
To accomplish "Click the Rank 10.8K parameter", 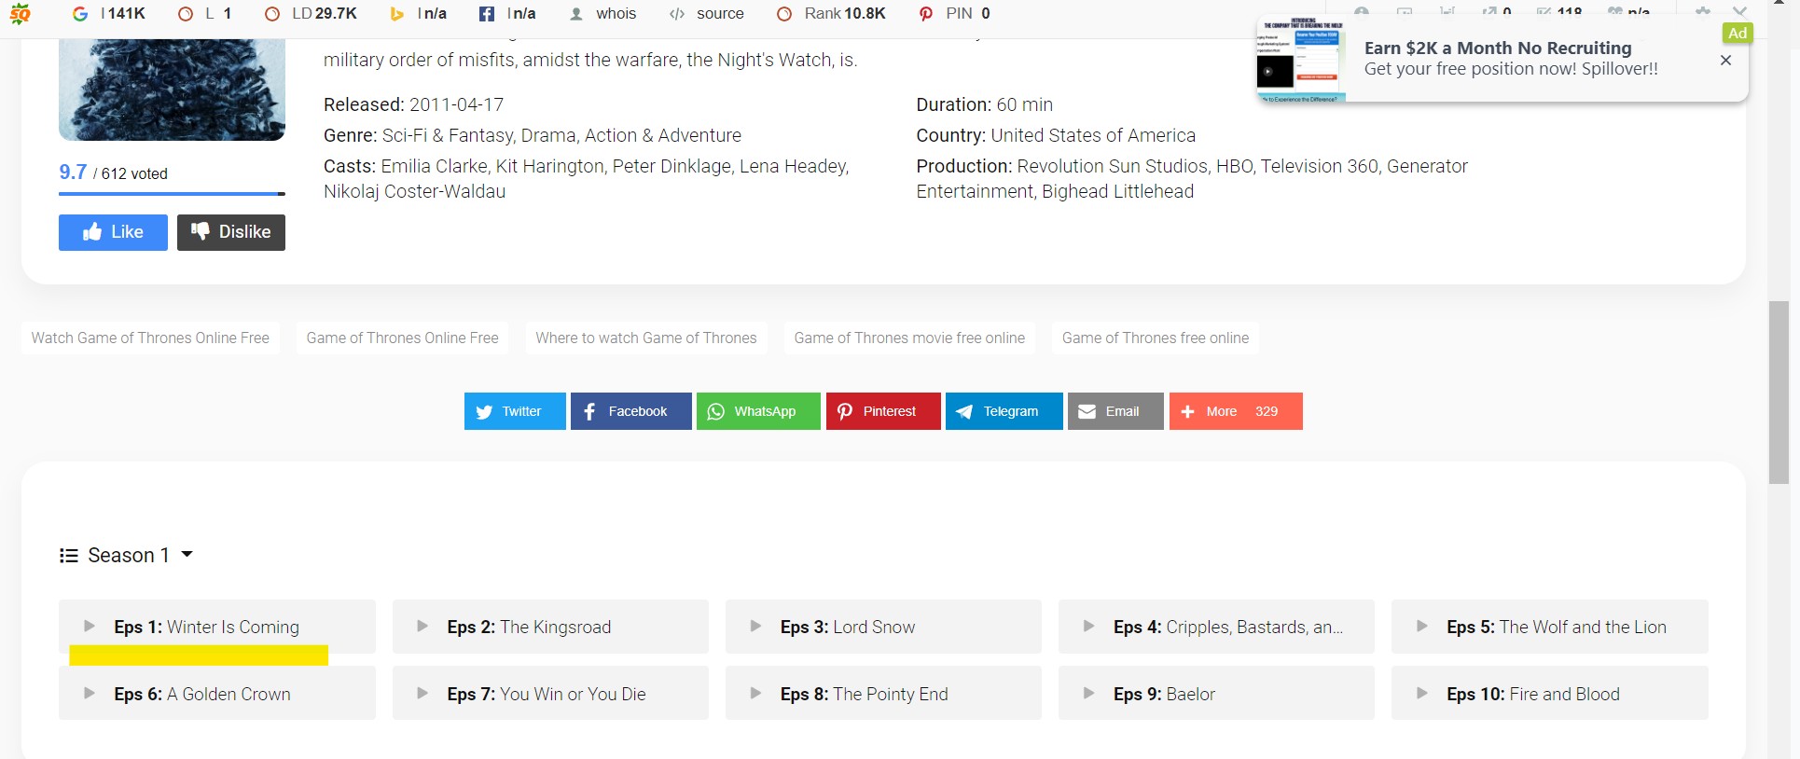I will point(831,13).
